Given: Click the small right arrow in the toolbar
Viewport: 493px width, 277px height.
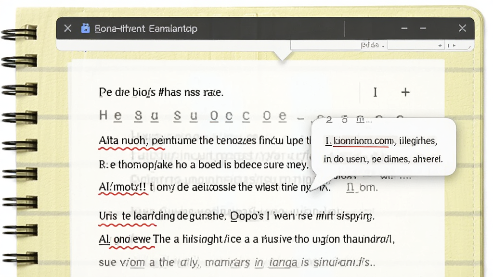Looking at the screenshot, I should click(454, 46).
